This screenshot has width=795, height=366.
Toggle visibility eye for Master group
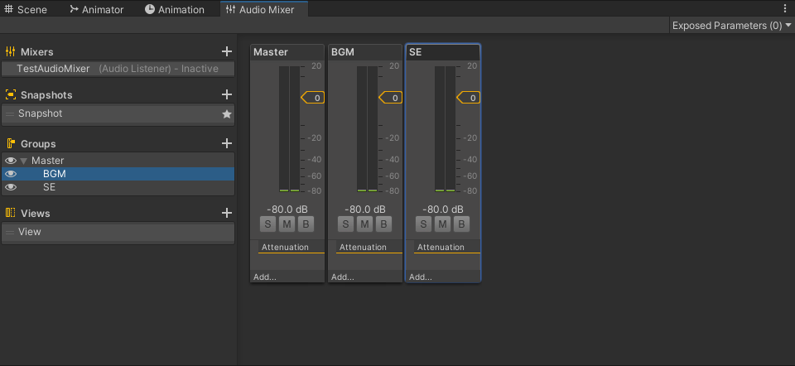point(10,161)
